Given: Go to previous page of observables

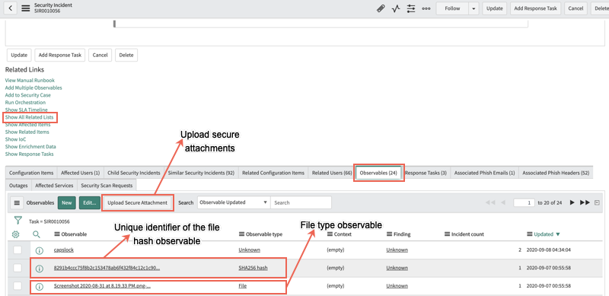Looking at the screenshot, I should [x=503, y=202].
